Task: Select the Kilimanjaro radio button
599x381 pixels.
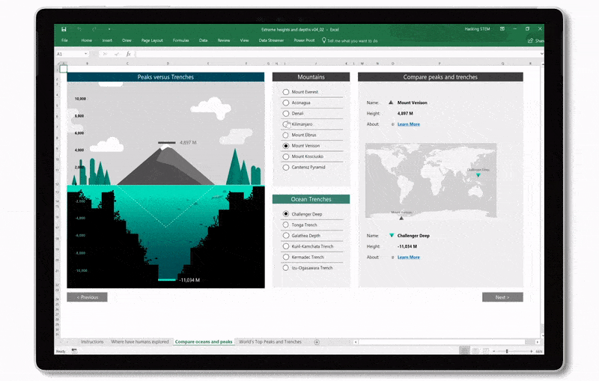Action: 286,124
